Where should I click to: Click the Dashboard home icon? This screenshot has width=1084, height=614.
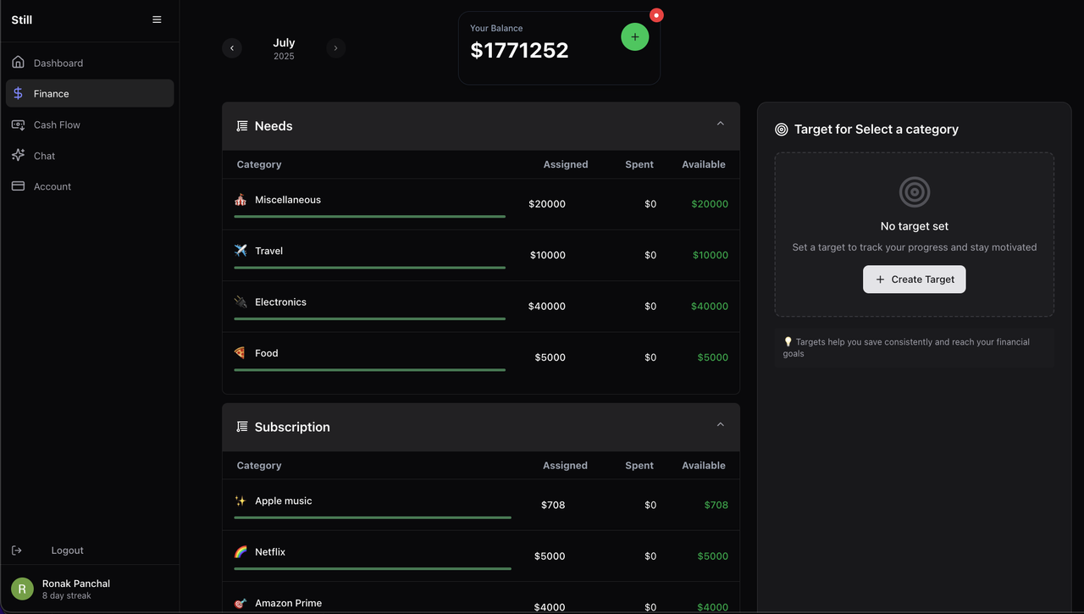click(18, 62)
